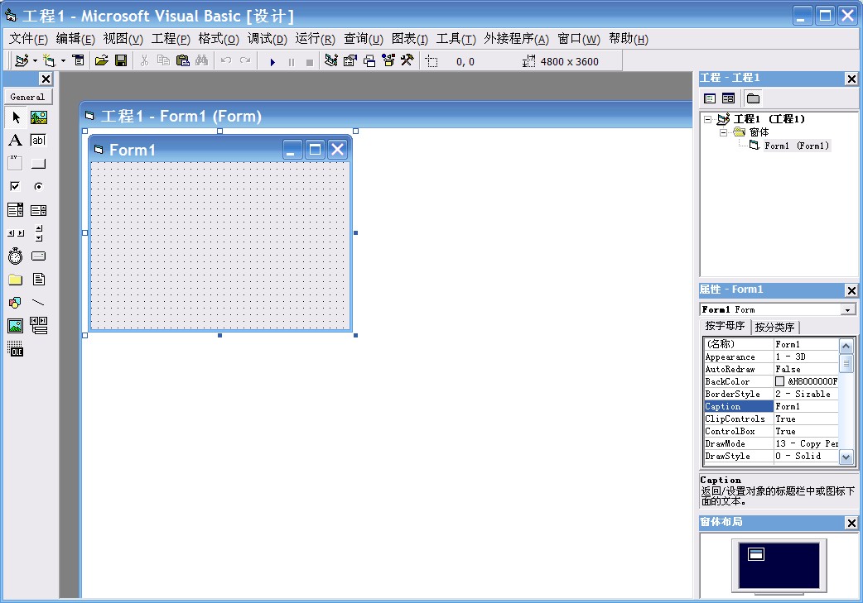Click the Toolbox hammer-and-wrench toolbar icon

(x=407, y=60)
